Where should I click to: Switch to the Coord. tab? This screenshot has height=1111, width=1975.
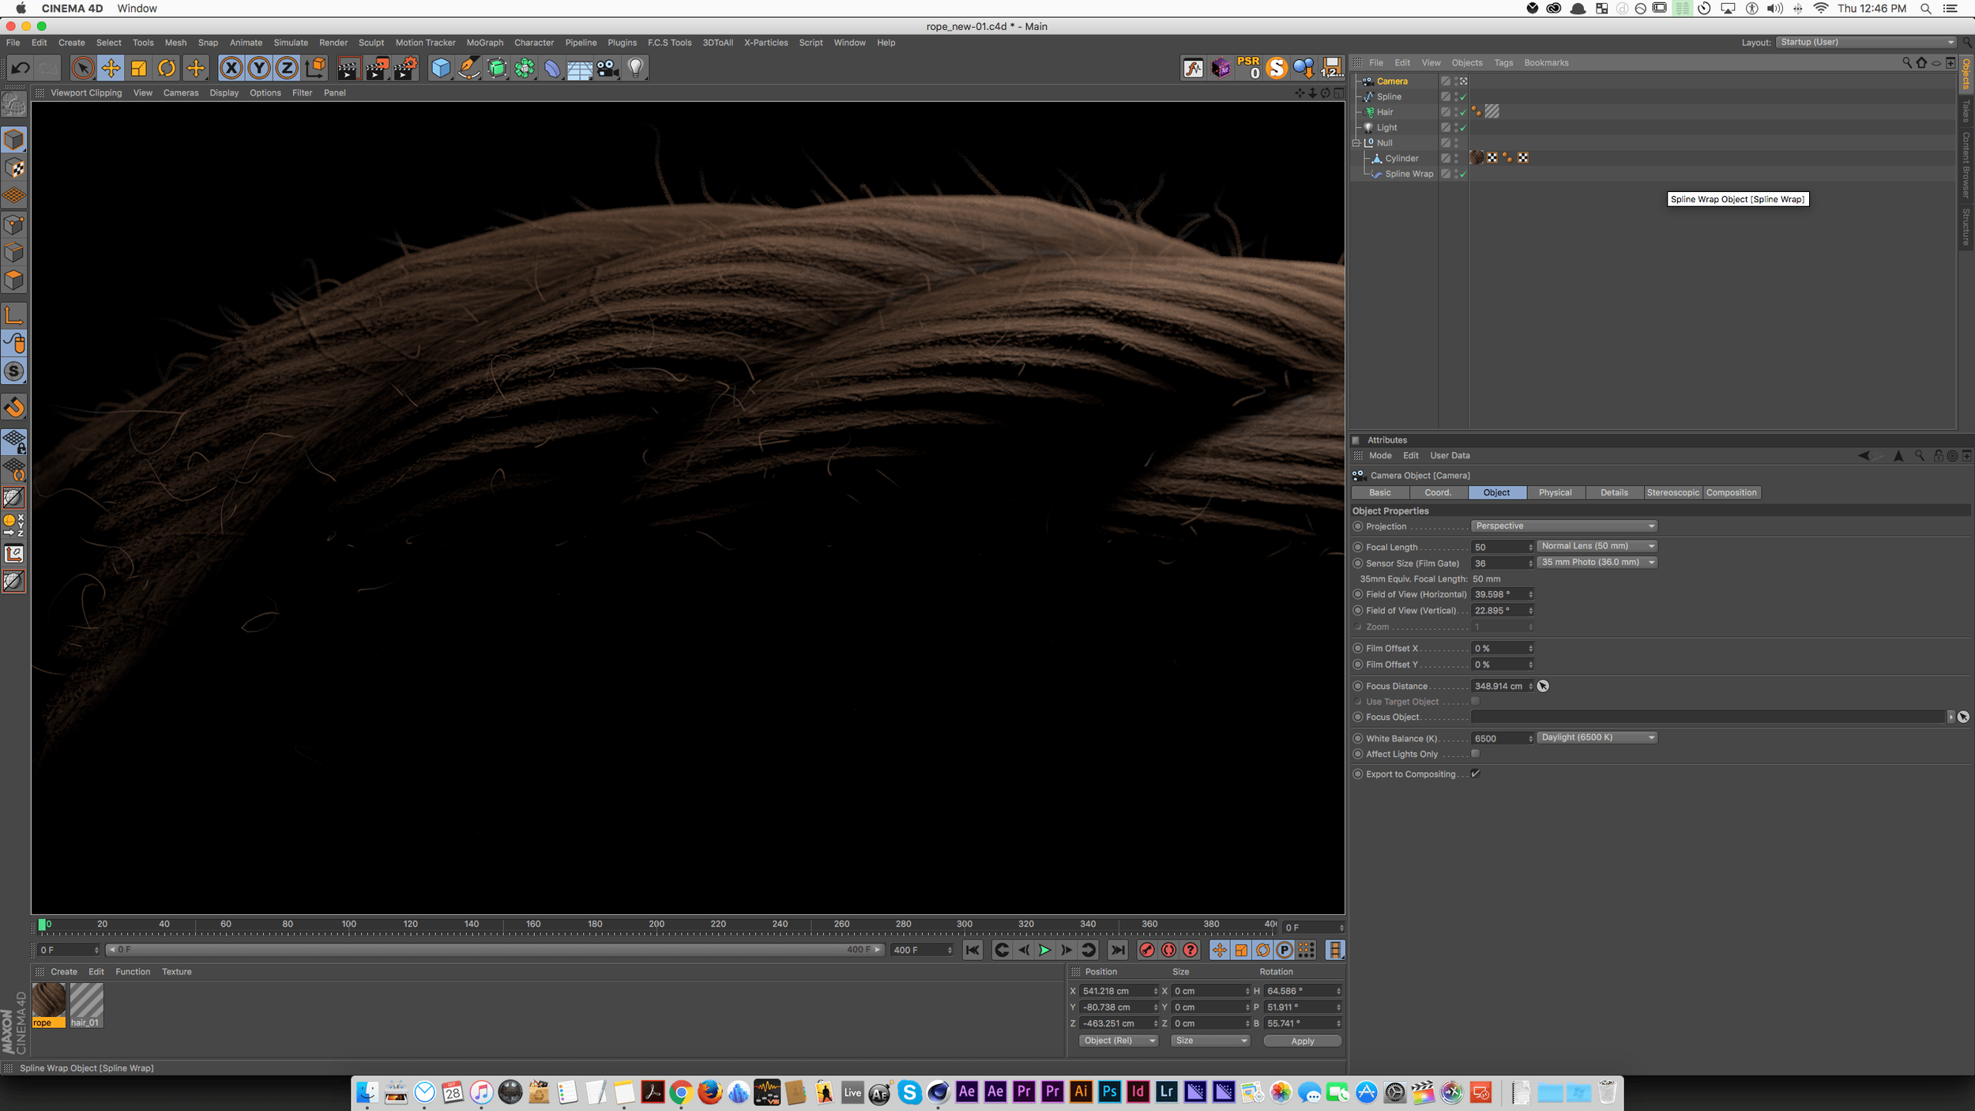coord(1438,493)
